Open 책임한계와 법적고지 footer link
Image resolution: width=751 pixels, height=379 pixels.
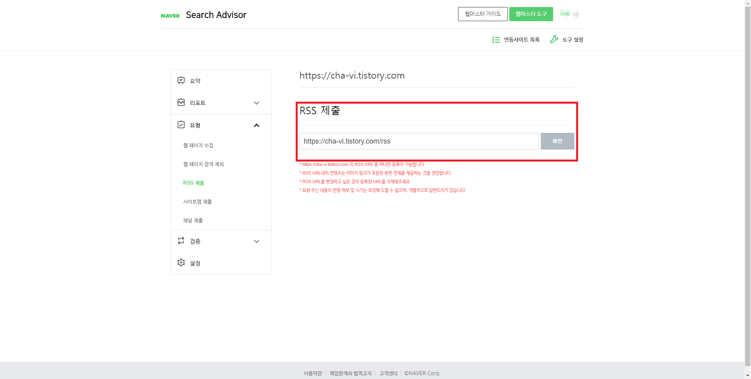pyautogui.click(x=350, y=374)
